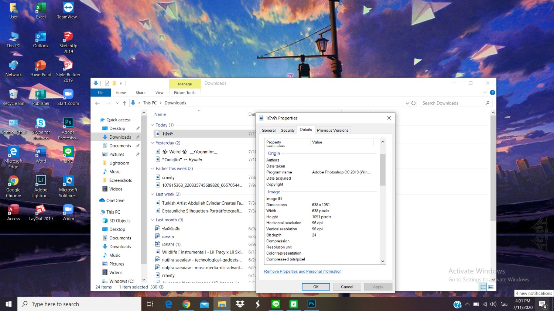
Task: Switch to the General properties tab
Action: [269, 130]
